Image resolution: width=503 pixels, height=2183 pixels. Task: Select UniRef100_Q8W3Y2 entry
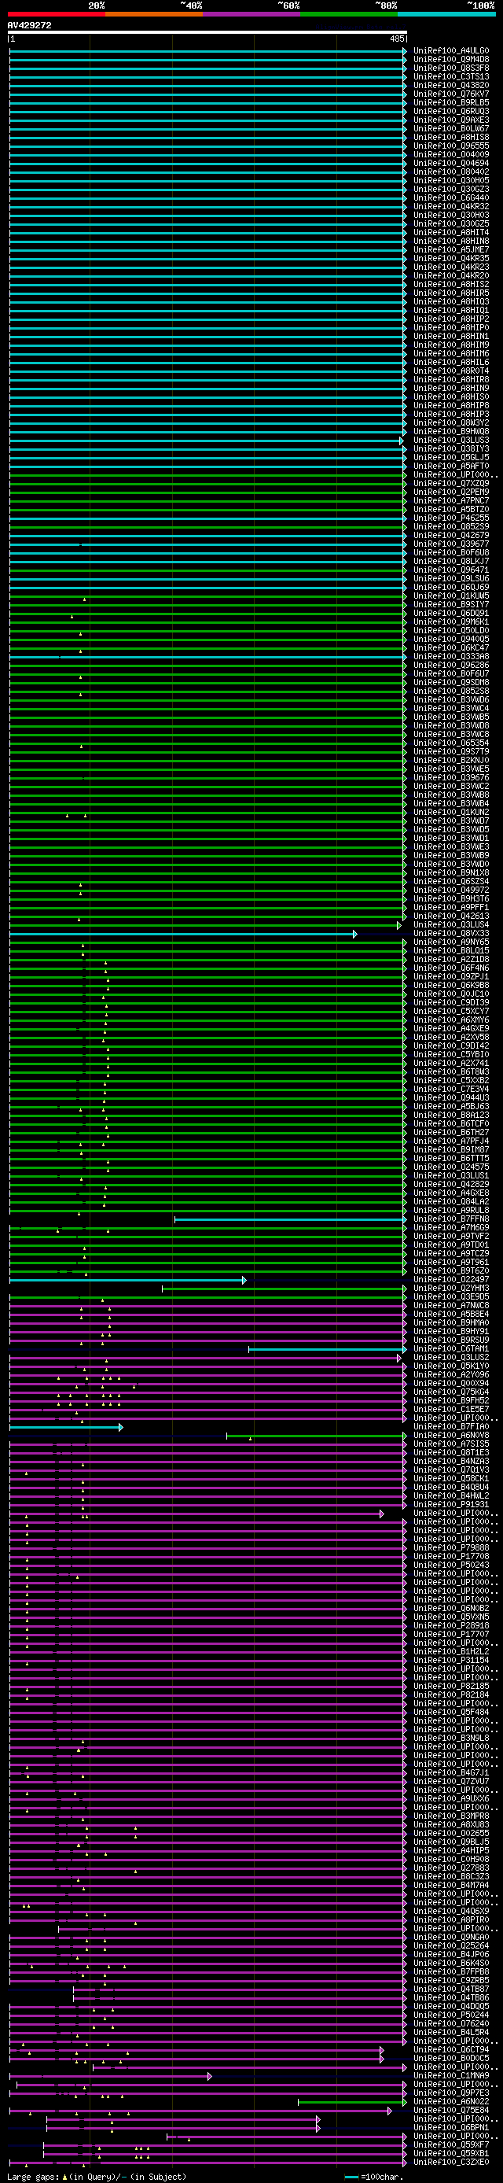click(451, 423)
